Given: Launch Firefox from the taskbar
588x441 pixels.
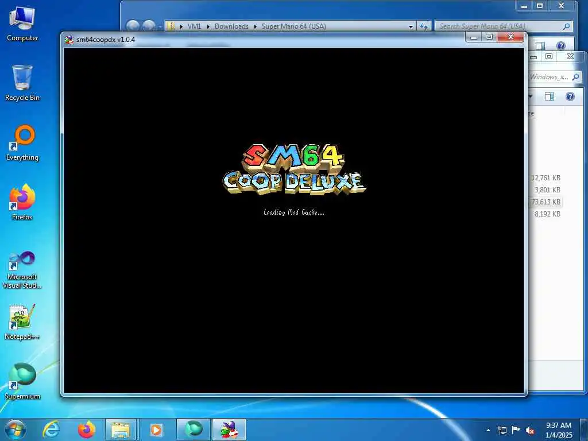Looking at the screenshot, I should (x=86, y=430).
